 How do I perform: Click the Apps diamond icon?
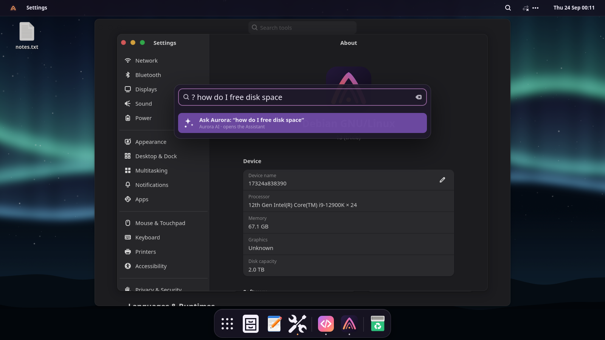coord(128,199)
